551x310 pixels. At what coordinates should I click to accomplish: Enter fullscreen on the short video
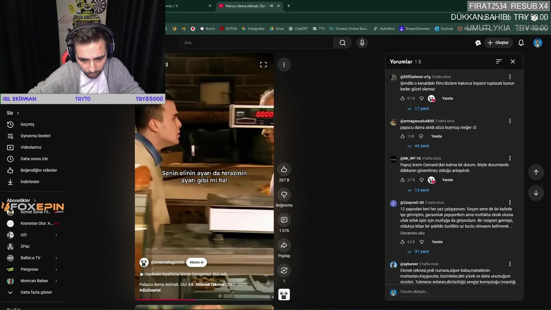263,65
